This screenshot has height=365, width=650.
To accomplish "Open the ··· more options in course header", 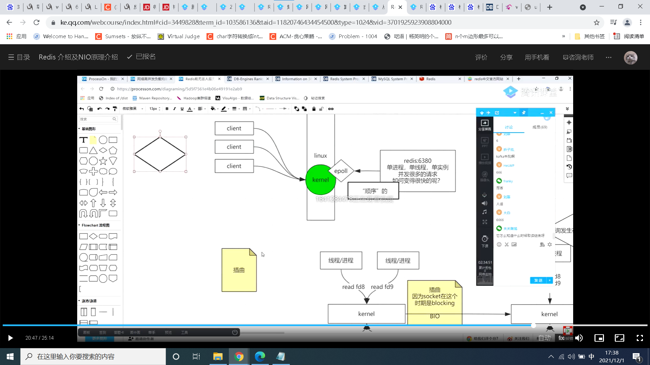I will pos(609,57).
